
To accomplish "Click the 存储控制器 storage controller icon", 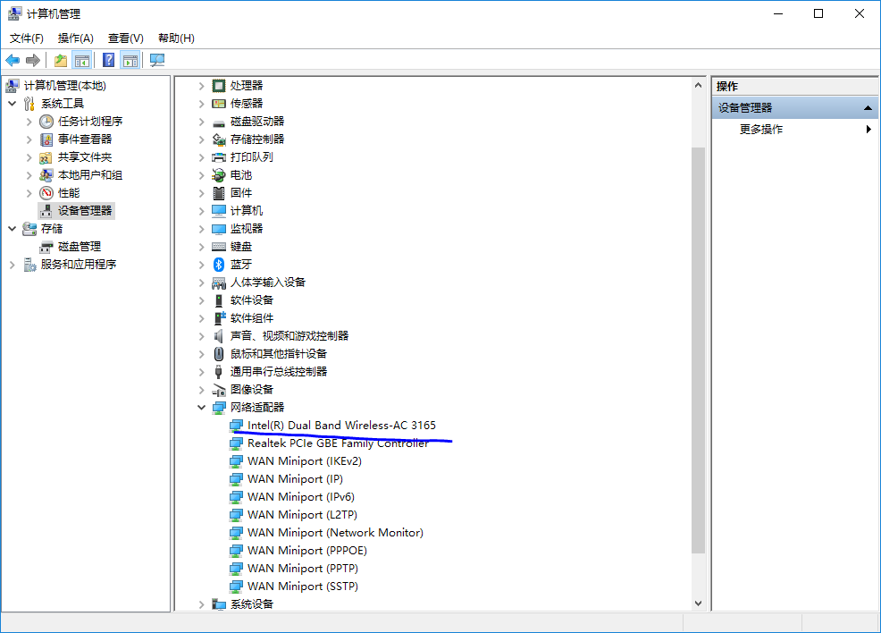I will coord(219,139).
